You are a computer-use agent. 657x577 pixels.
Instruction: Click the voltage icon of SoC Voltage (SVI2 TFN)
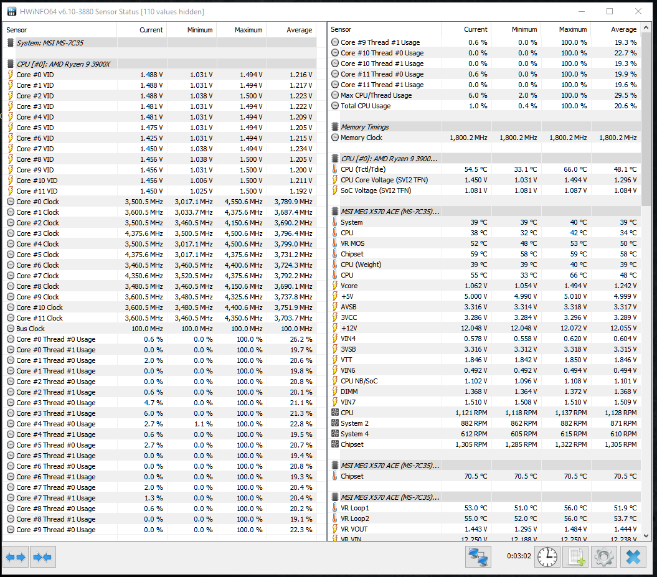coord(335,190)
